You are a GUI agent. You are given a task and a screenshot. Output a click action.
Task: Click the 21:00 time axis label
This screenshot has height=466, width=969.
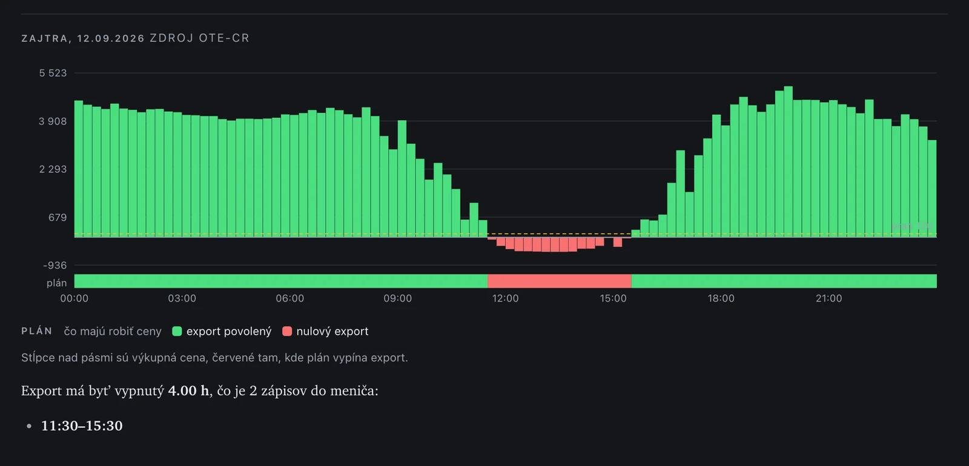829,299
